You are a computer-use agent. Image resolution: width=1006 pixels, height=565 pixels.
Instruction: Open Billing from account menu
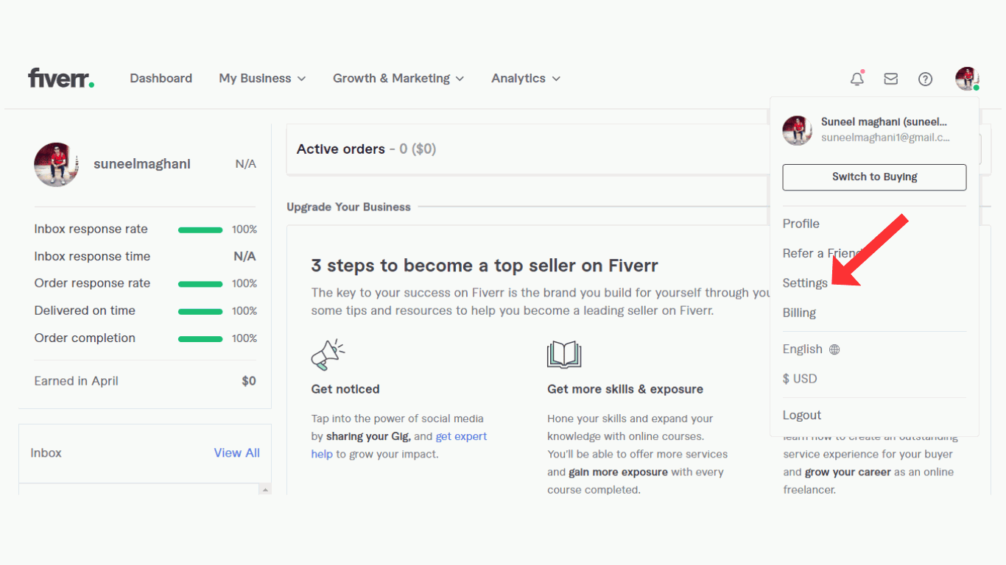coord(799,313)
